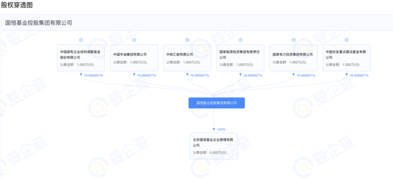Click 16.666667% under 中国华油集团

pyautogui.click(x=146, y=75)
